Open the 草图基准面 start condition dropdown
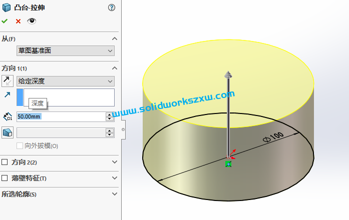349x220 pixels. click(x=65, y=50)
